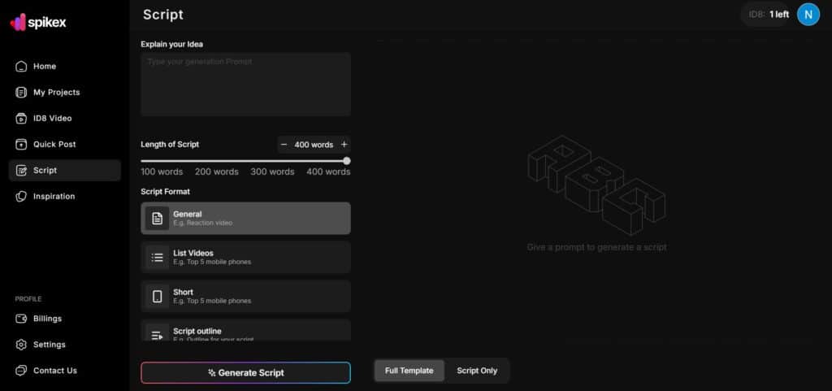
Task: Open Billings in profile section
Action: pyautogui.click(x=65, y=319)
